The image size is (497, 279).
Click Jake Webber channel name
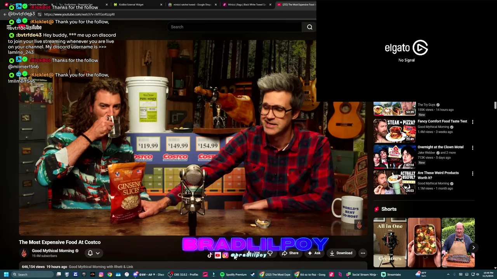tap(426, 153)
